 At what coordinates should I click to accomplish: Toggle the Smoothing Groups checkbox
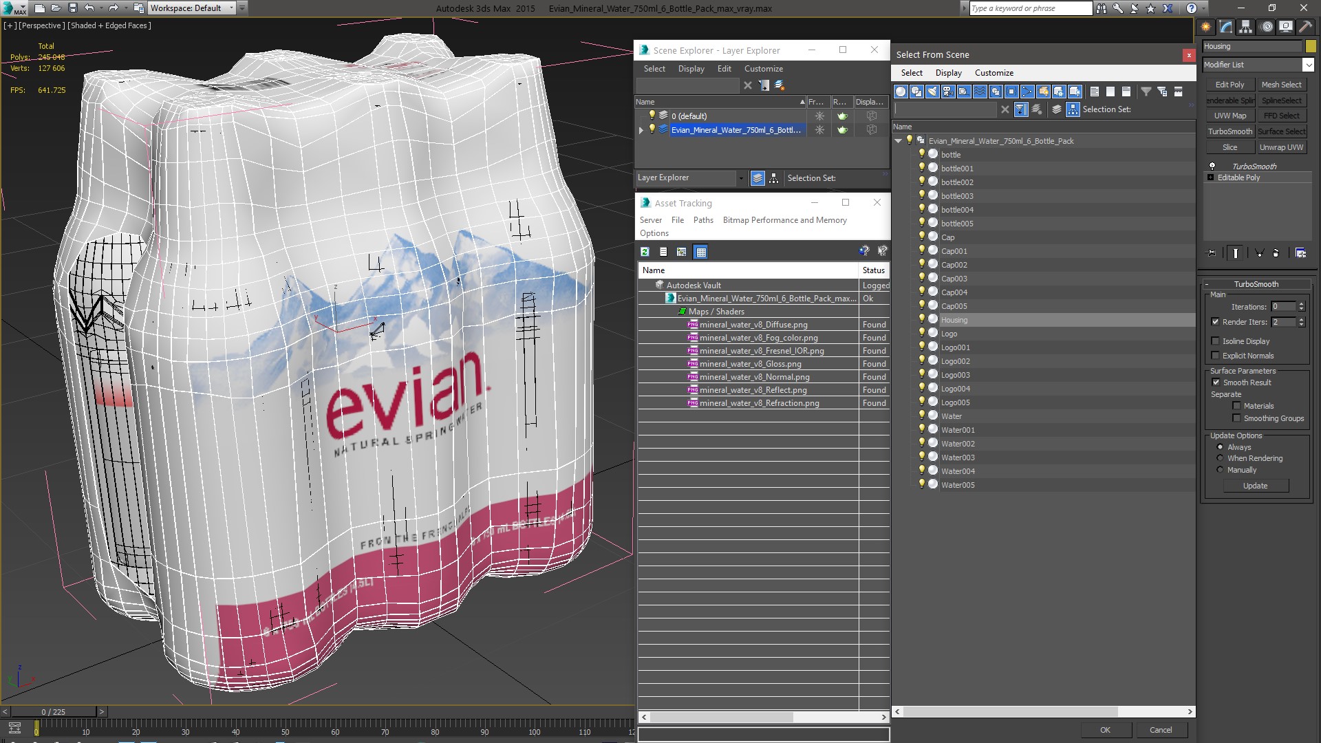point(1236,418)
